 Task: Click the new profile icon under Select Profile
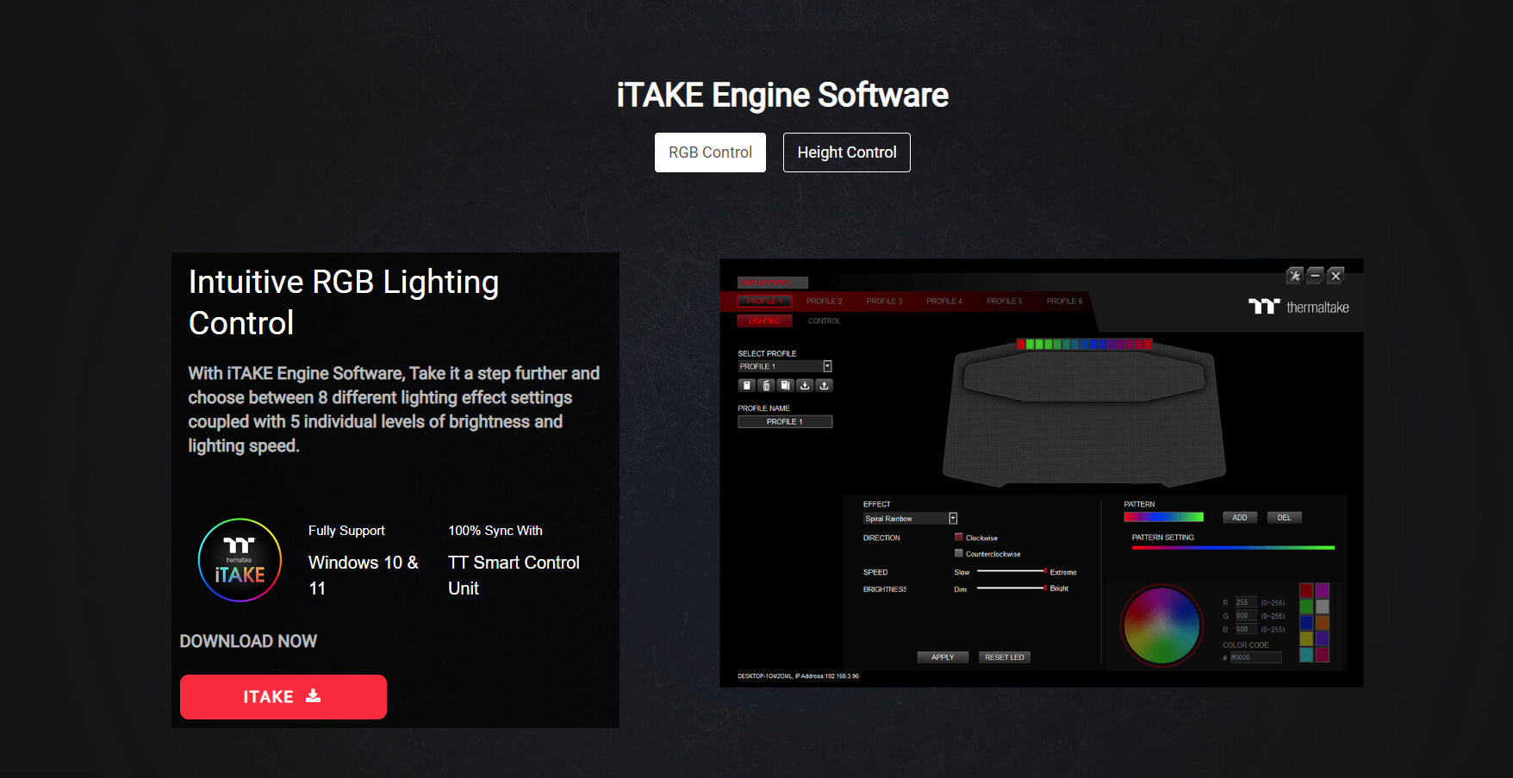(x=747, y=385)
